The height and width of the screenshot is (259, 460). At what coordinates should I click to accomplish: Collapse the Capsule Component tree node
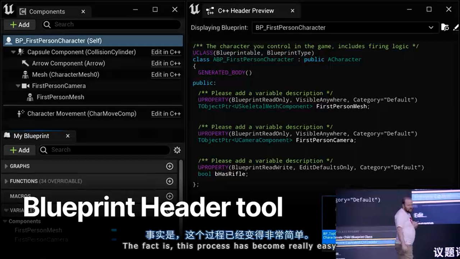(13, 52)
